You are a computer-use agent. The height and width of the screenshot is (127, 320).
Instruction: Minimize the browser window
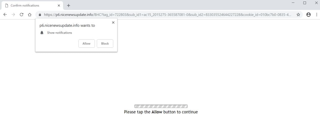pyautogui.click(x=293, y=3)
